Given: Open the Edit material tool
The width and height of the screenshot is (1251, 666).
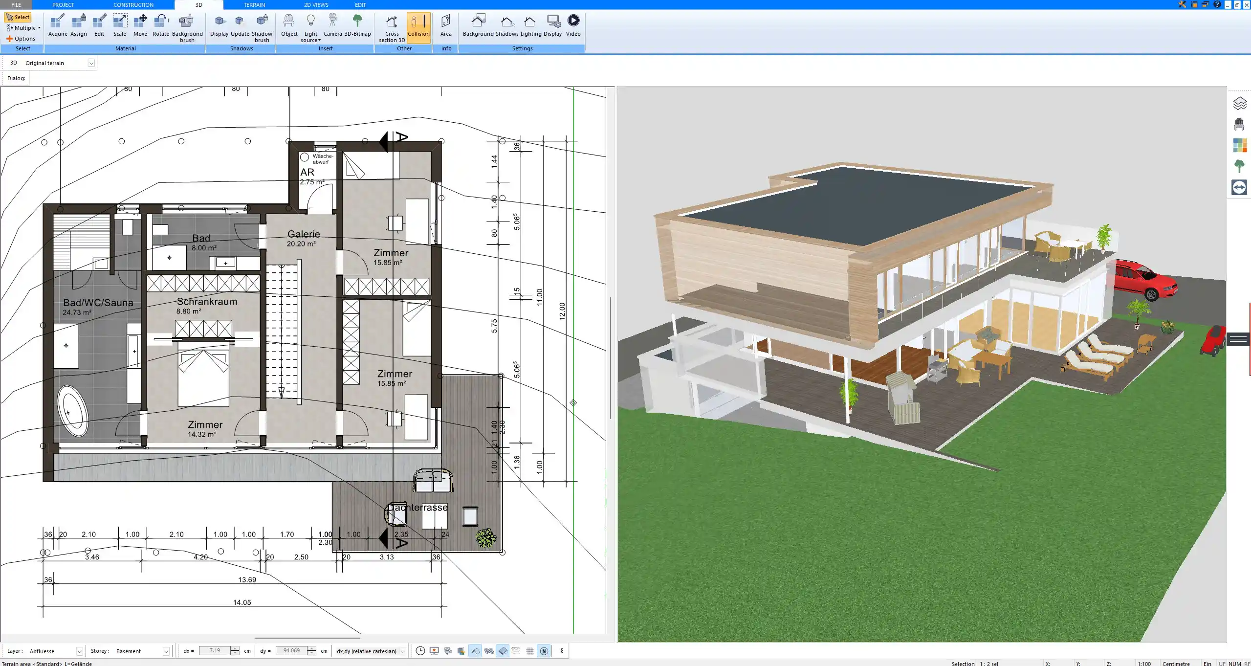Looking at the screenshot, I should coord(99,25).
